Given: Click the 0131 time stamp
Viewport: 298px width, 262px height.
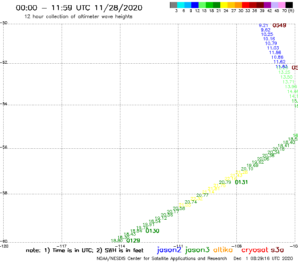Looking at the screenshot, I should (241, 182).
